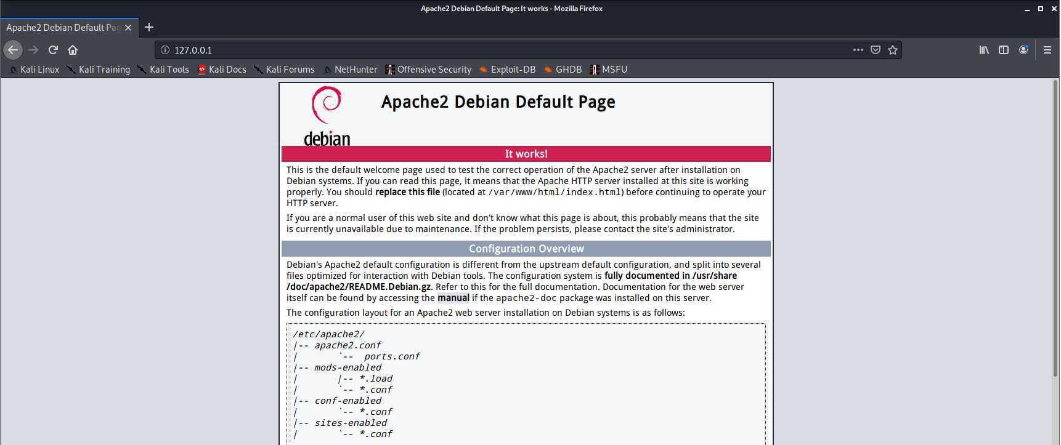Click the 'replace this file' bold text

tap(407, 192)
